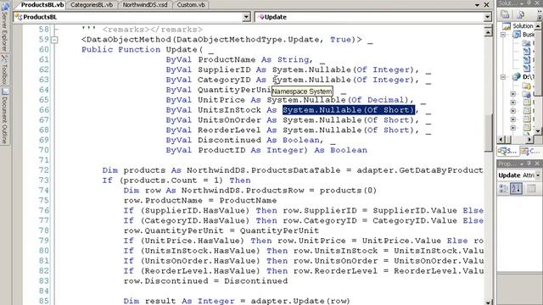Image resolution: width=543 pixels, height=305 pixels.
Task: Collapse the Busi... project node
Action: point(503,35)
